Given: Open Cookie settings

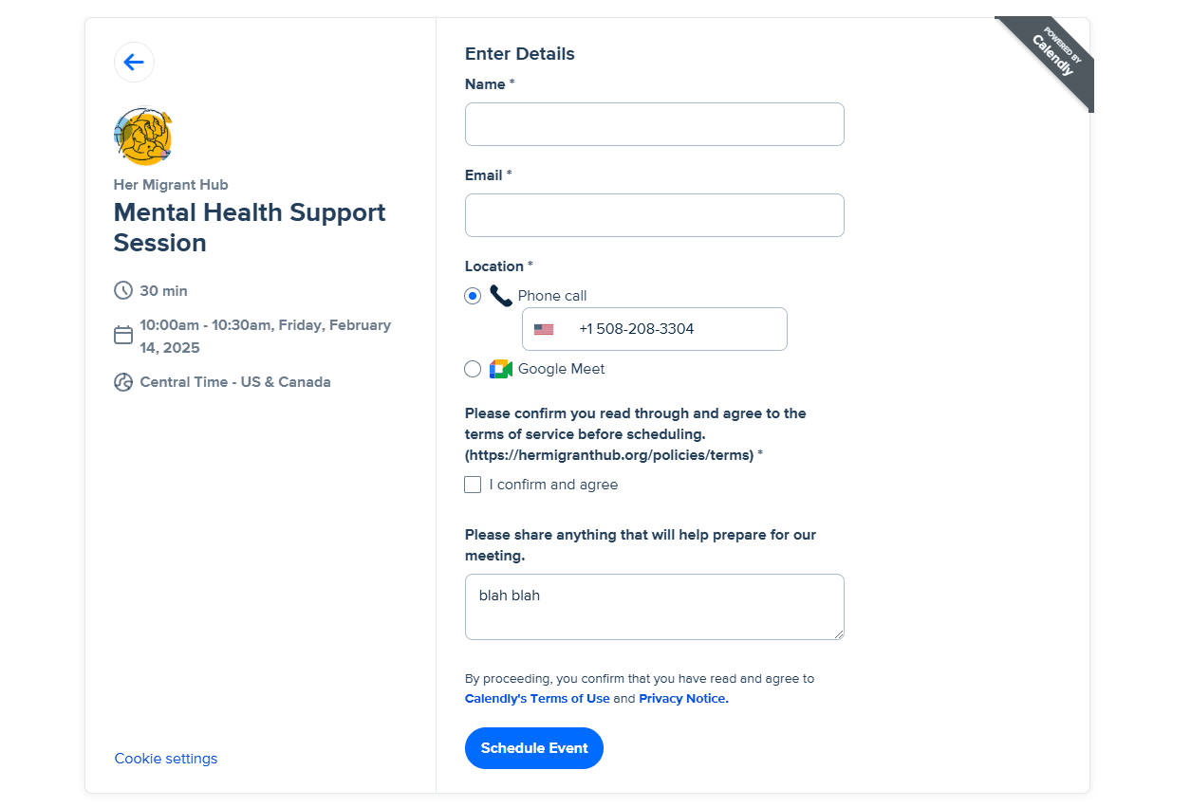Looking at the screenshot, I should (x=166, y=759).
